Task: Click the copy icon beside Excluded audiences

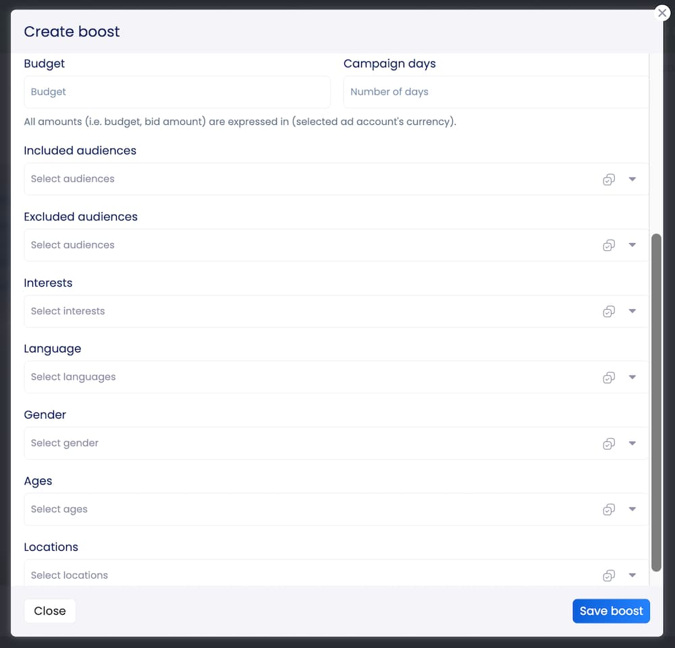Action: tap(609, 245)
